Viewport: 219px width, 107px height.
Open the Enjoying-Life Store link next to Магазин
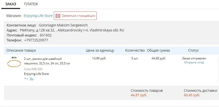coord(38,16)
